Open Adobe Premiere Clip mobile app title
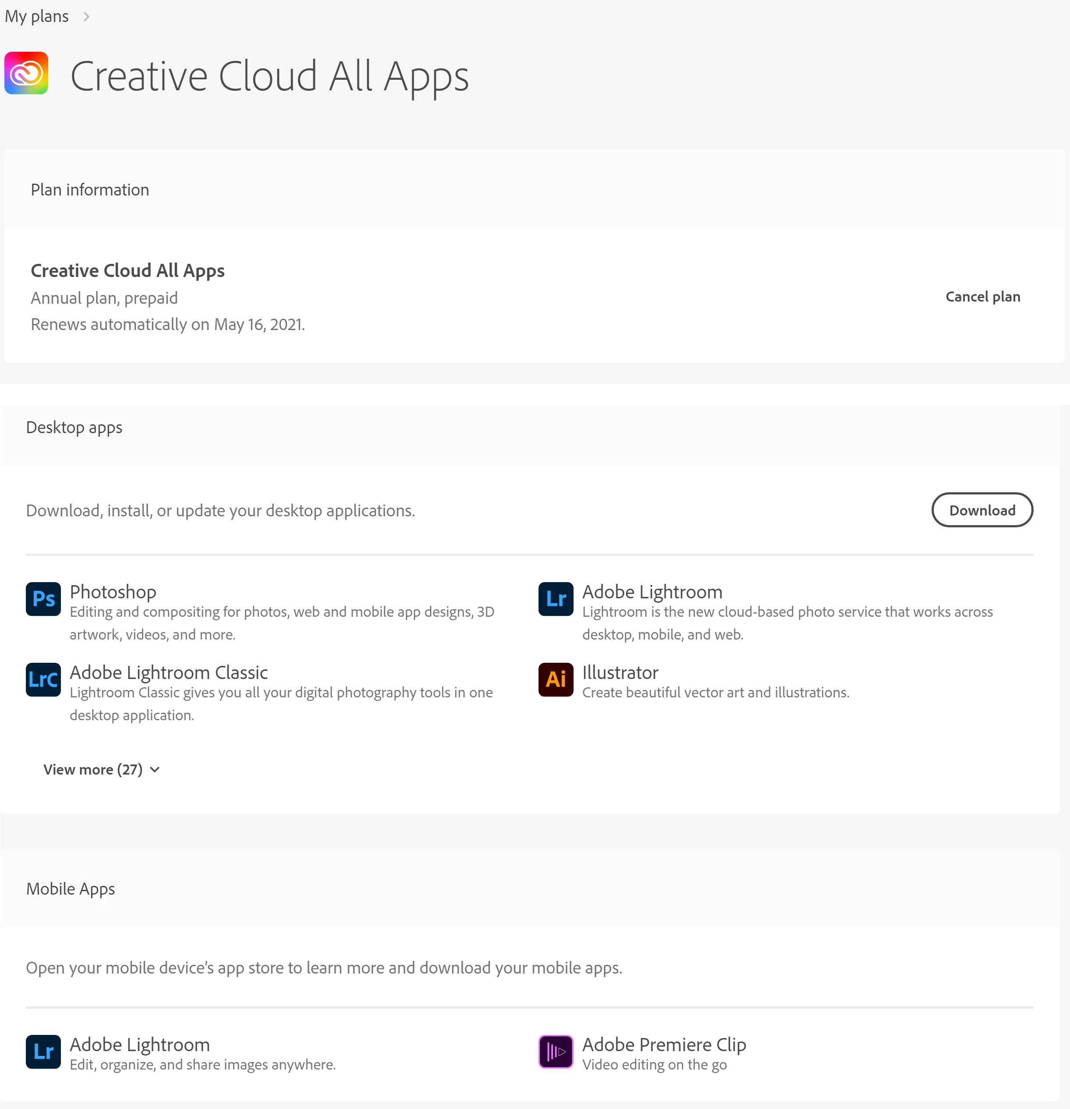Screen dimensions: 1070x1109 click(x=664, y=1045)
